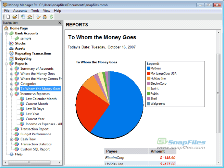The image size is (224, 168).
Task: Click the MyBoss blue legend swatch
Action: point(149,68)
